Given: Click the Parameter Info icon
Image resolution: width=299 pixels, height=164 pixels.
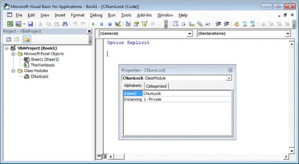Looking at the screenshot, I should pyautogui.click(x=200, y=24).
